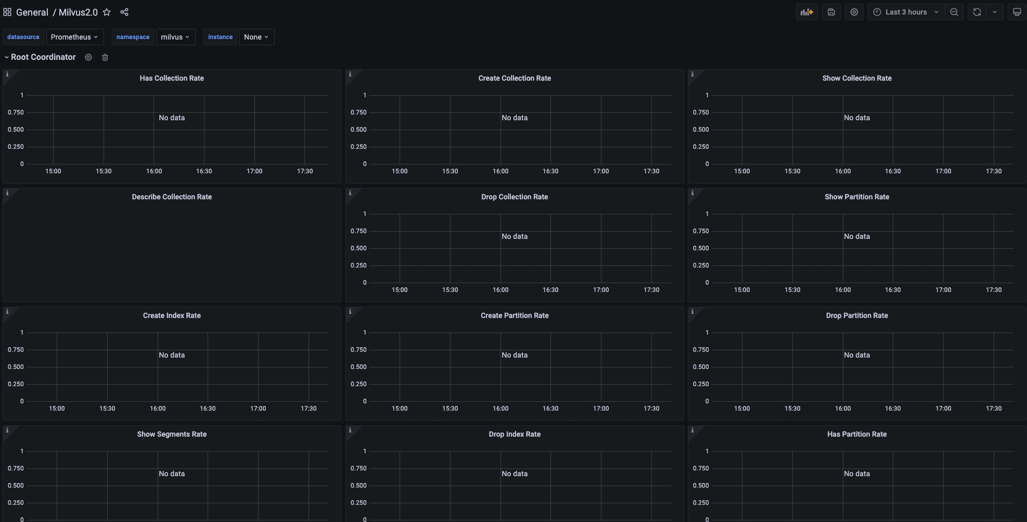Open refresh interval dropdown
Screen dimensions: 1027x522
pyautogui.click(x=995, y=12)
